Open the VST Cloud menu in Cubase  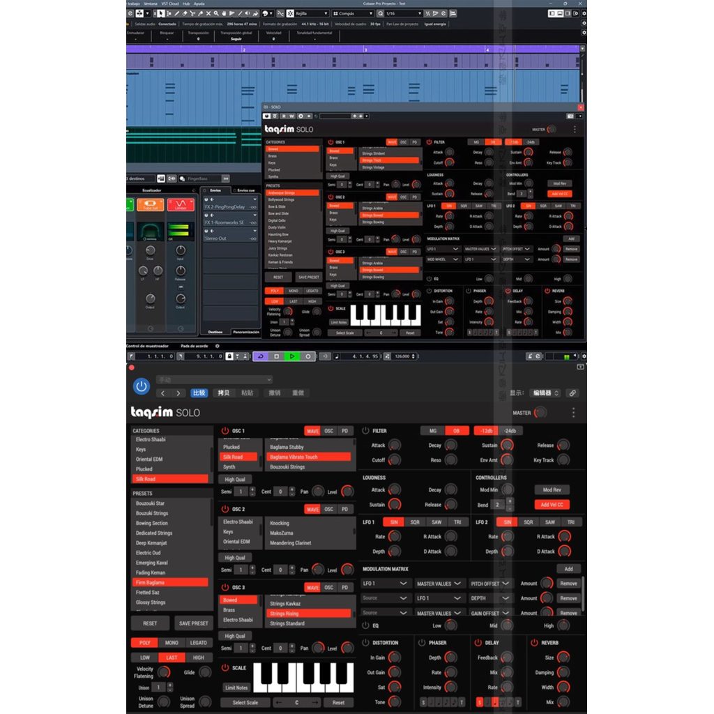[x=170, y=3]
